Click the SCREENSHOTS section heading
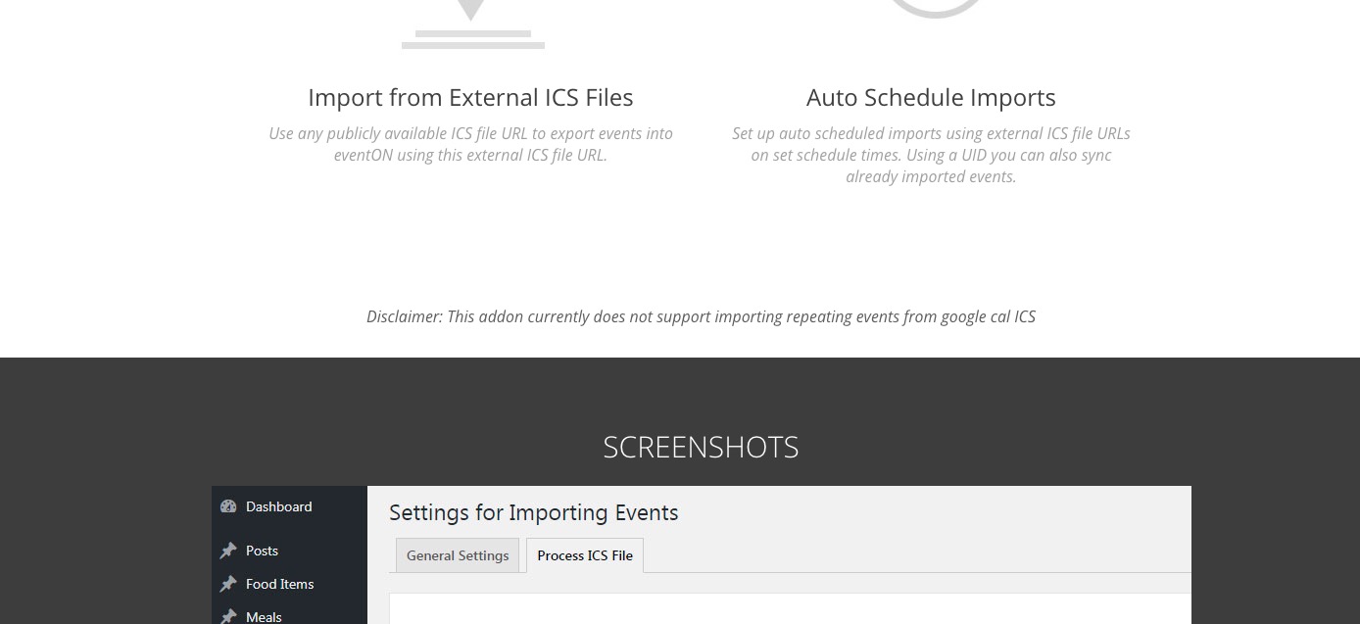The height and width of the screenshot is (624, 1360). coord(701,448)
